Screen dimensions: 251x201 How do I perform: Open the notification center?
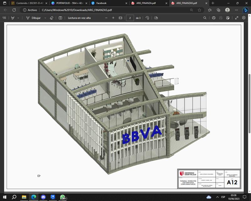(244, 197)
